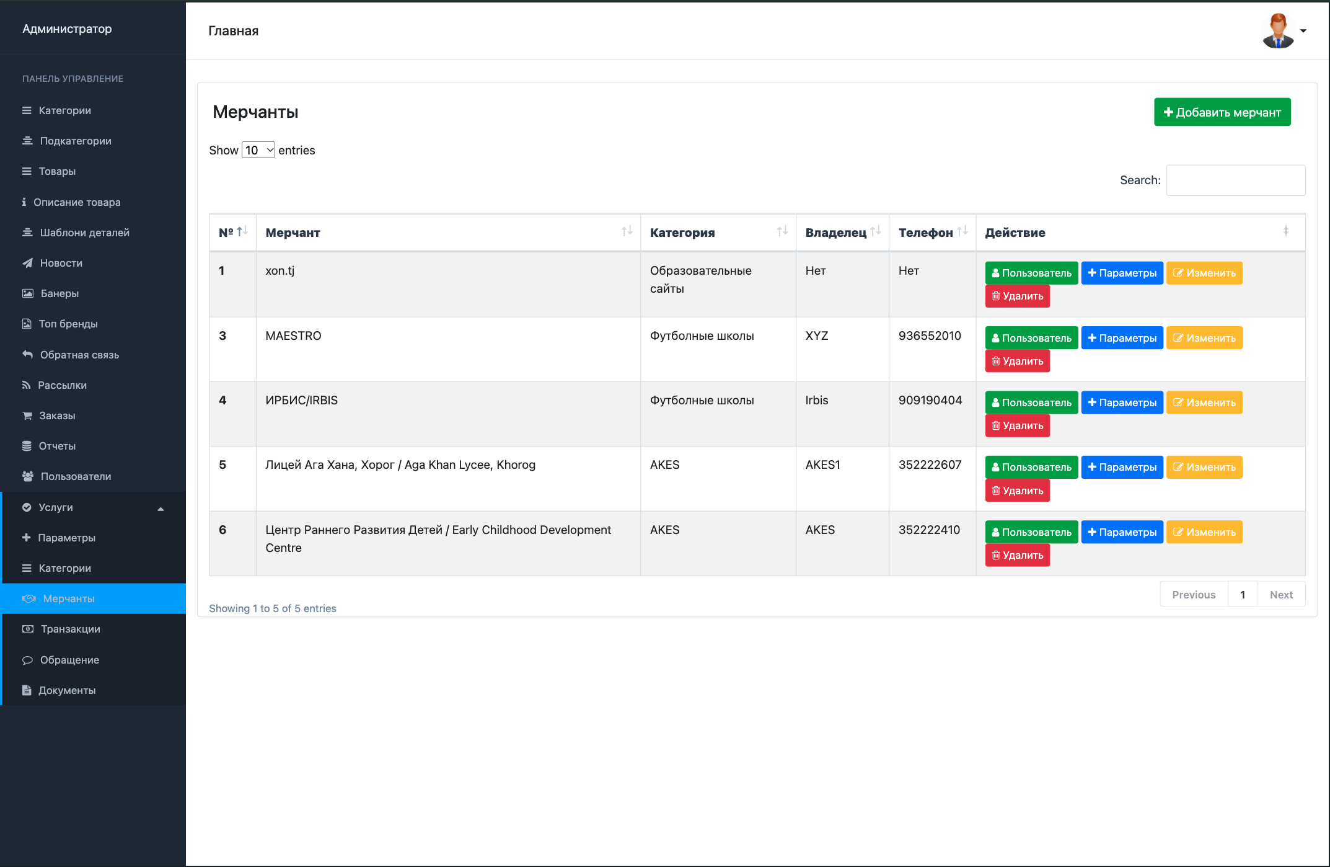
Task: Click the shopping cart icon for Заказы
Action: coord(27,416)
